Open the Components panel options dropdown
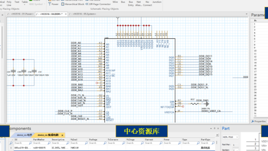 pyautogui.click(x=211, y=128)
